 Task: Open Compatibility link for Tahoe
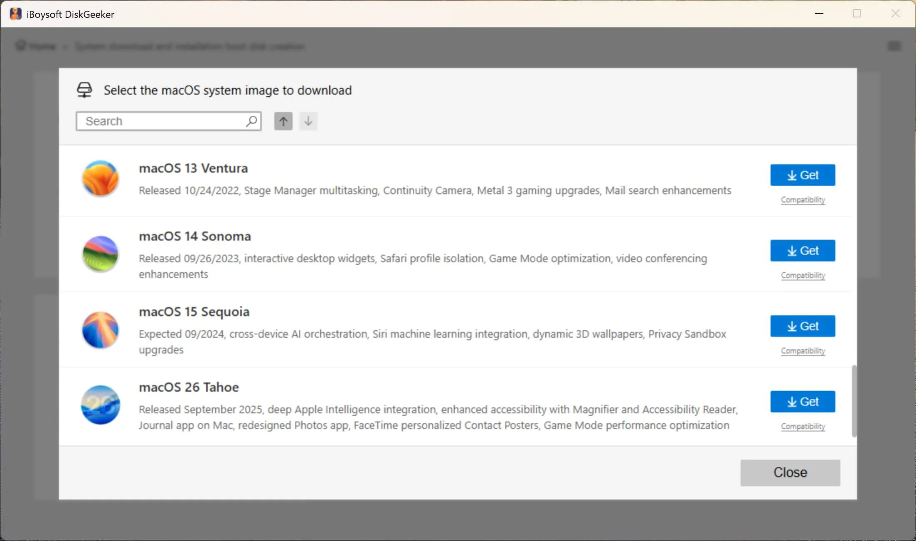(803, 426)
